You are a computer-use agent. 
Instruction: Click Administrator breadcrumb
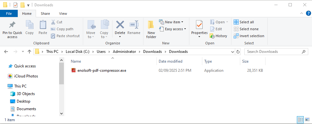tap(124, 52)
